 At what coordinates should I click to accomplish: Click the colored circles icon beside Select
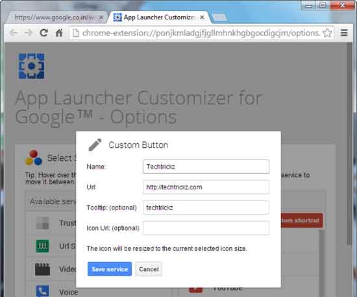click(x=34, y=158)
